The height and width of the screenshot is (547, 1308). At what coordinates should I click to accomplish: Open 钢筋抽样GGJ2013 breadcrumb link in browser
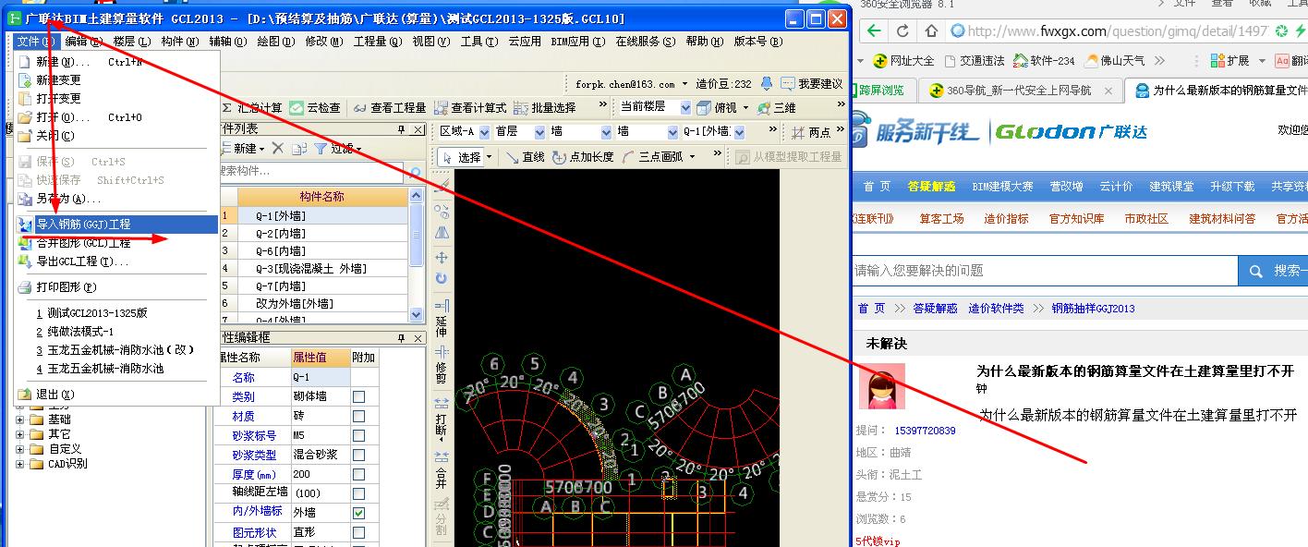click(x=1093, y=309)
